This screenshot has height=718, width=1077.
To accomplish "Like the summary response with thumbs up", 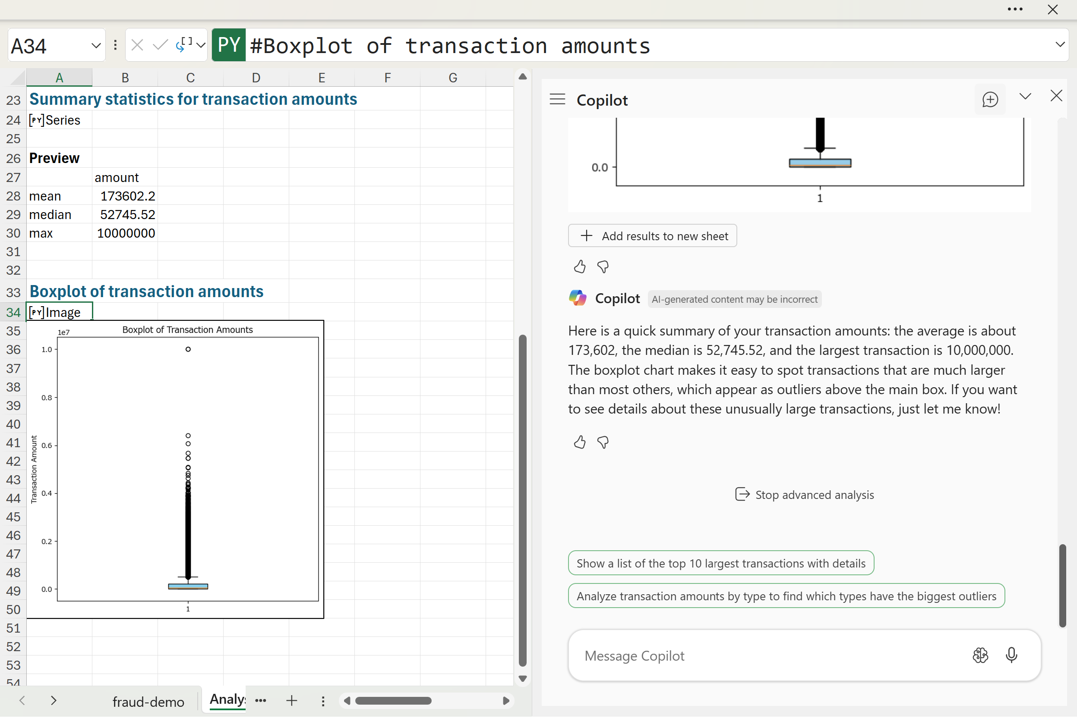I will 579,442.
